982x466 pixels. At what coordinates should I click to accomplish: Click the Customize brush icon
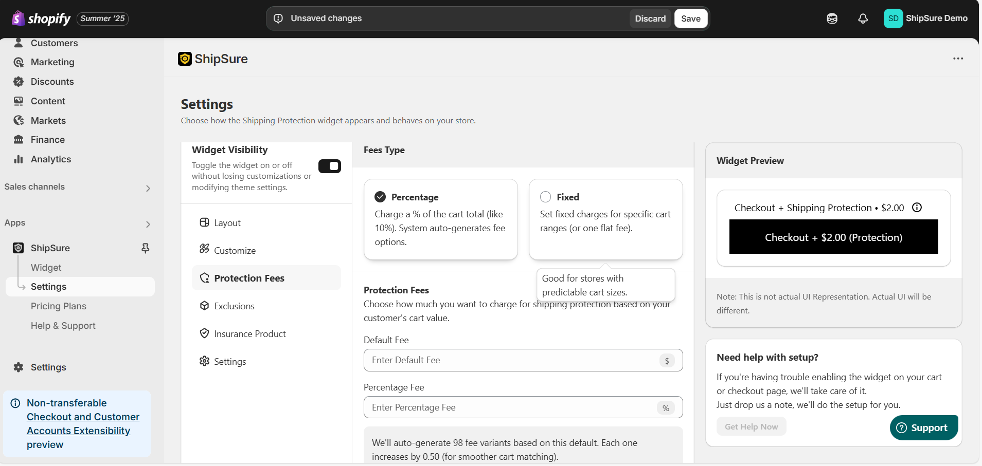[204, 249]
